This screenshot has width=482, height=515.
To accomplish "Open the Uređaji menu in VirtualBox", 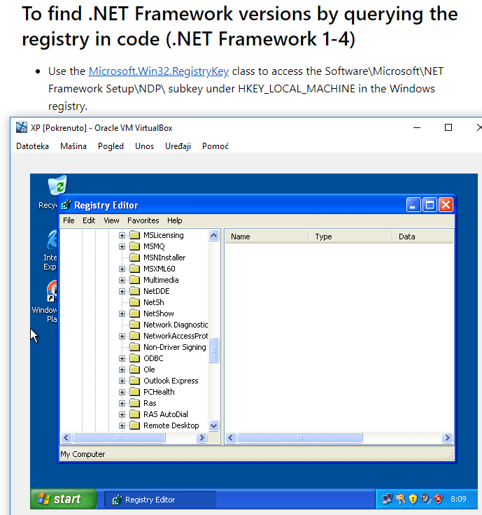I will [178, 146].
